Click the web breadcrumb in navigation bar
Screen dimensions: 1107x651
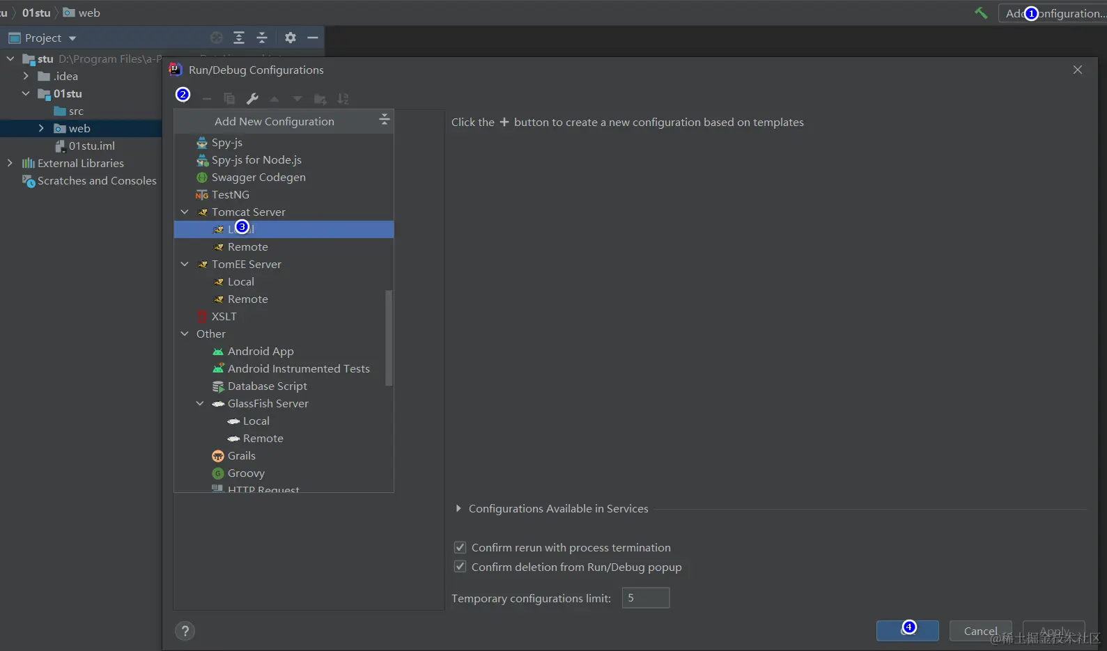tap(82, 13)
